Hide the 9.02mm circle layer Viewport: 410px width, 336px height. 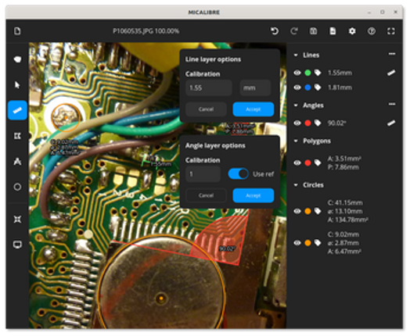tap(297, 243)
